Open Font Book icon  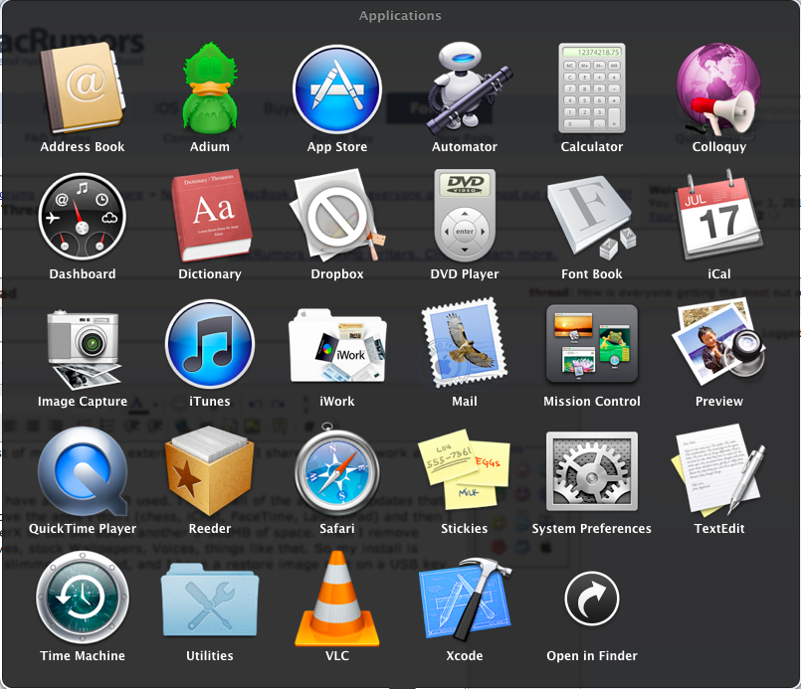(592, 217)
